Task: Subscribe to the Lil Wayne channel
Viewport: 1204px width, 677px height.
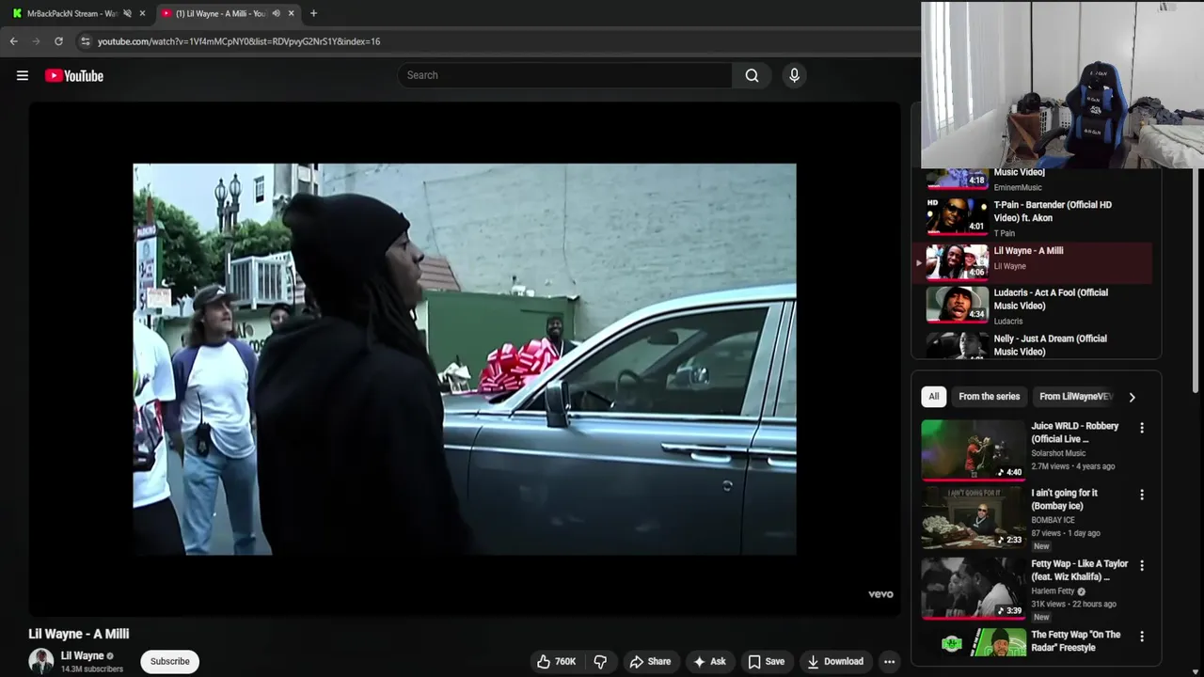Action: tap(170, 661)
